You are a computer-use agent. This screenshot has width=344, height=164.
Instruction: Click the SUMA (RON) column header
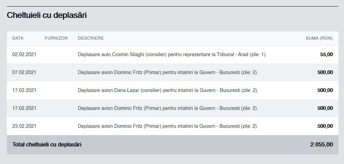[319, 38]
